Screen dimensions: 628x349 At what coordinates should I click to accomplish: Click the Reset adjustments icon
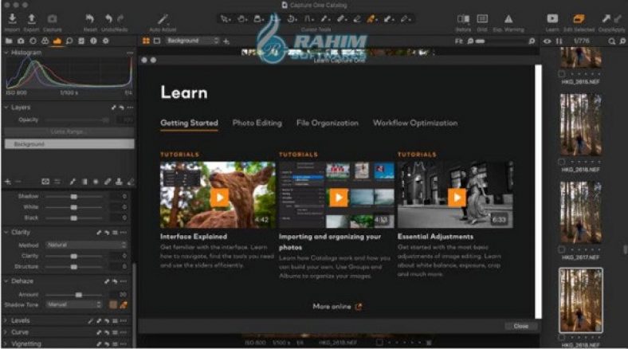[x=89, y=19]
